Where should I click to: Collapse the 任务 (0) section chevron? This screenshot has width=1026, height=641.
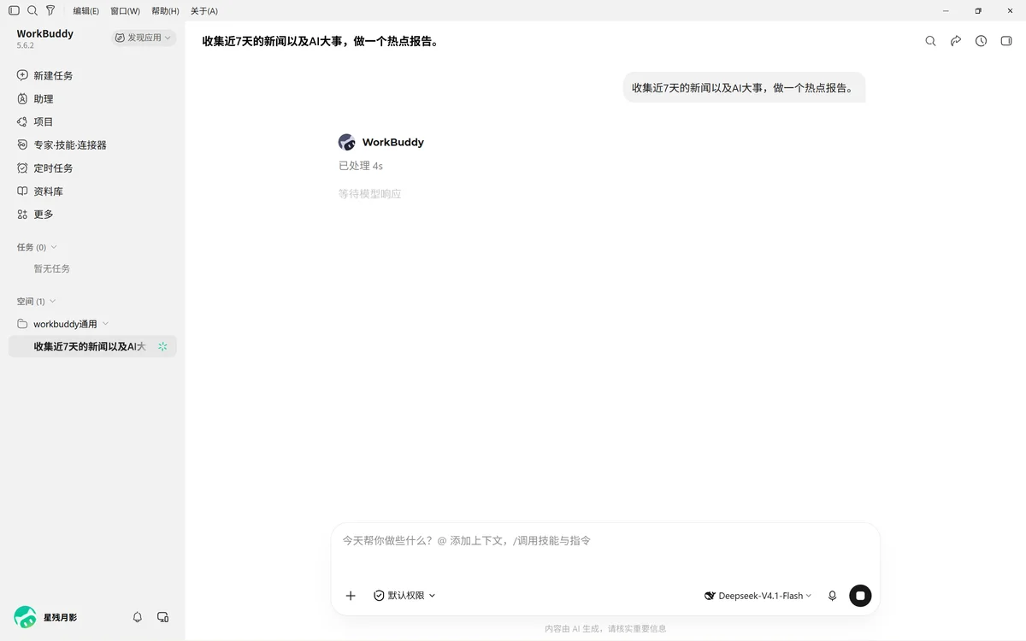[54, 247]
